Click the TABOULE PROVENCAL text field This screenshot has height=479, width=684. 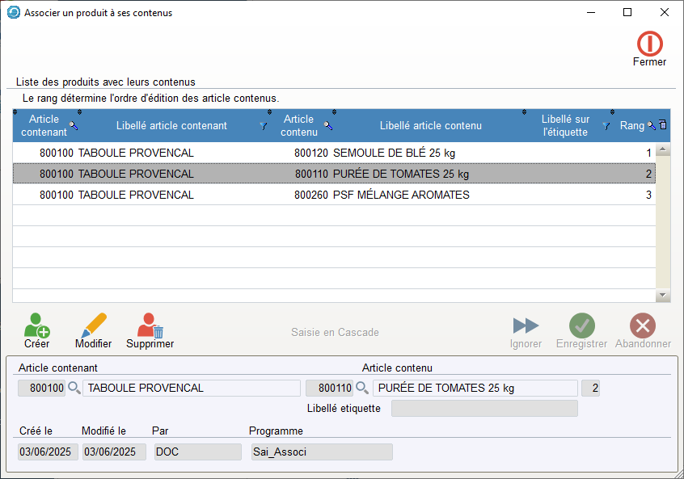pyautogui.click(x=191, y=388)
